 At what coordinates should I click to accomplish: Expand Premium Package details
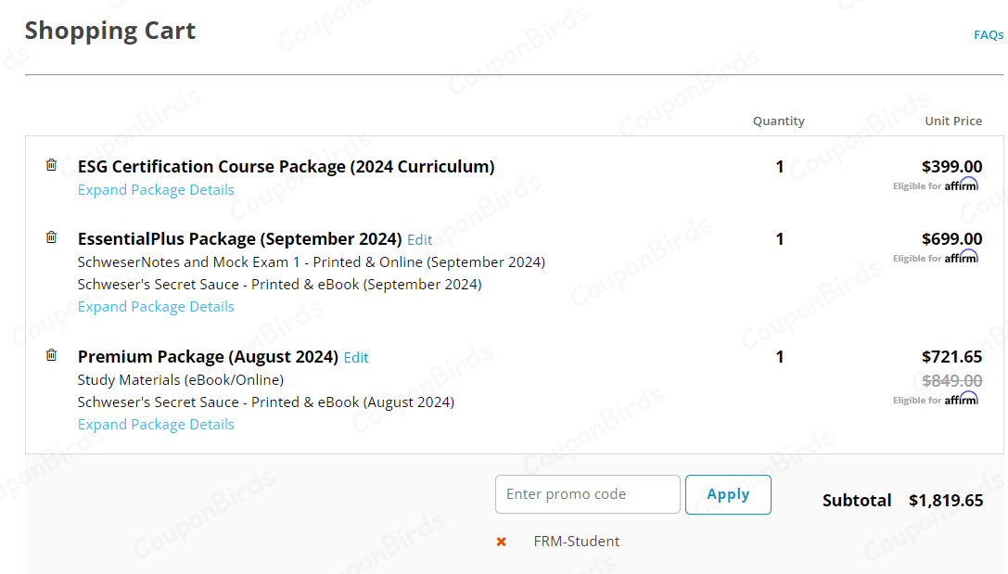(x=155, y=424)
